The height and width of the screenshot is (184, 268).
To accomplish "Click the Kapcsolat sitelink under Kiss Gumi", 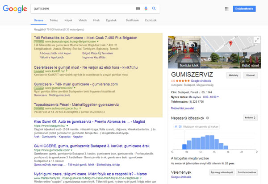I will click(65, 137).
